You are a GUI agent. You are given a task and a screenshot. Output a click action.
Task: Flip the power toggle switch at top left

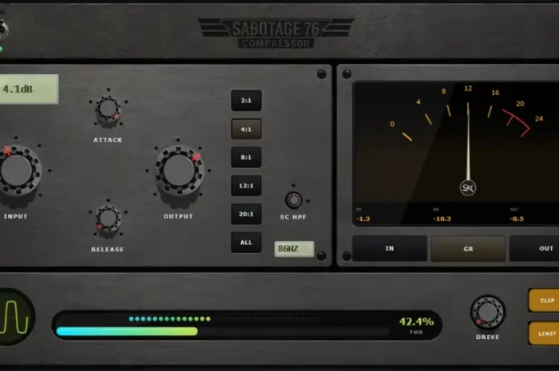(x=3, y=30)
